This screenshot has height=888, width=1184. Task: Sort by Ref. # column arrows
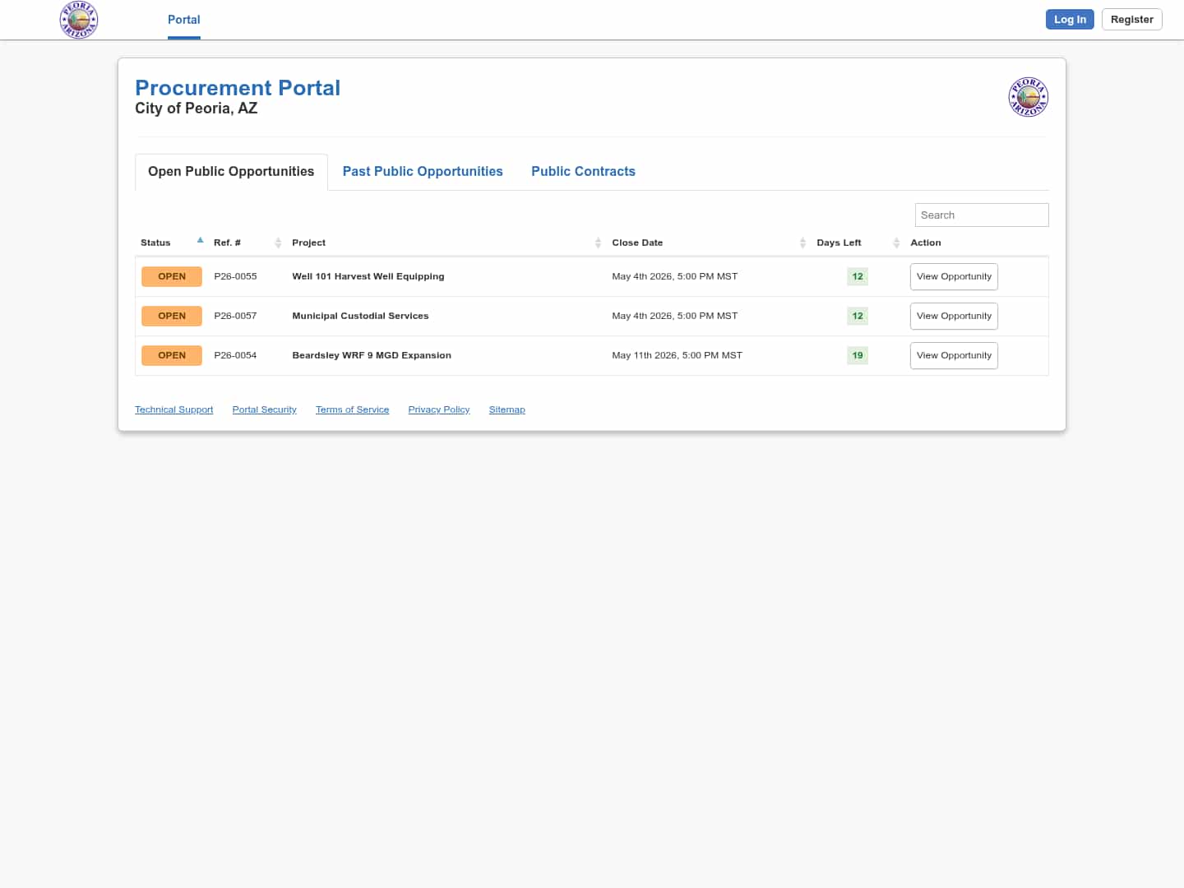[278, 243]
